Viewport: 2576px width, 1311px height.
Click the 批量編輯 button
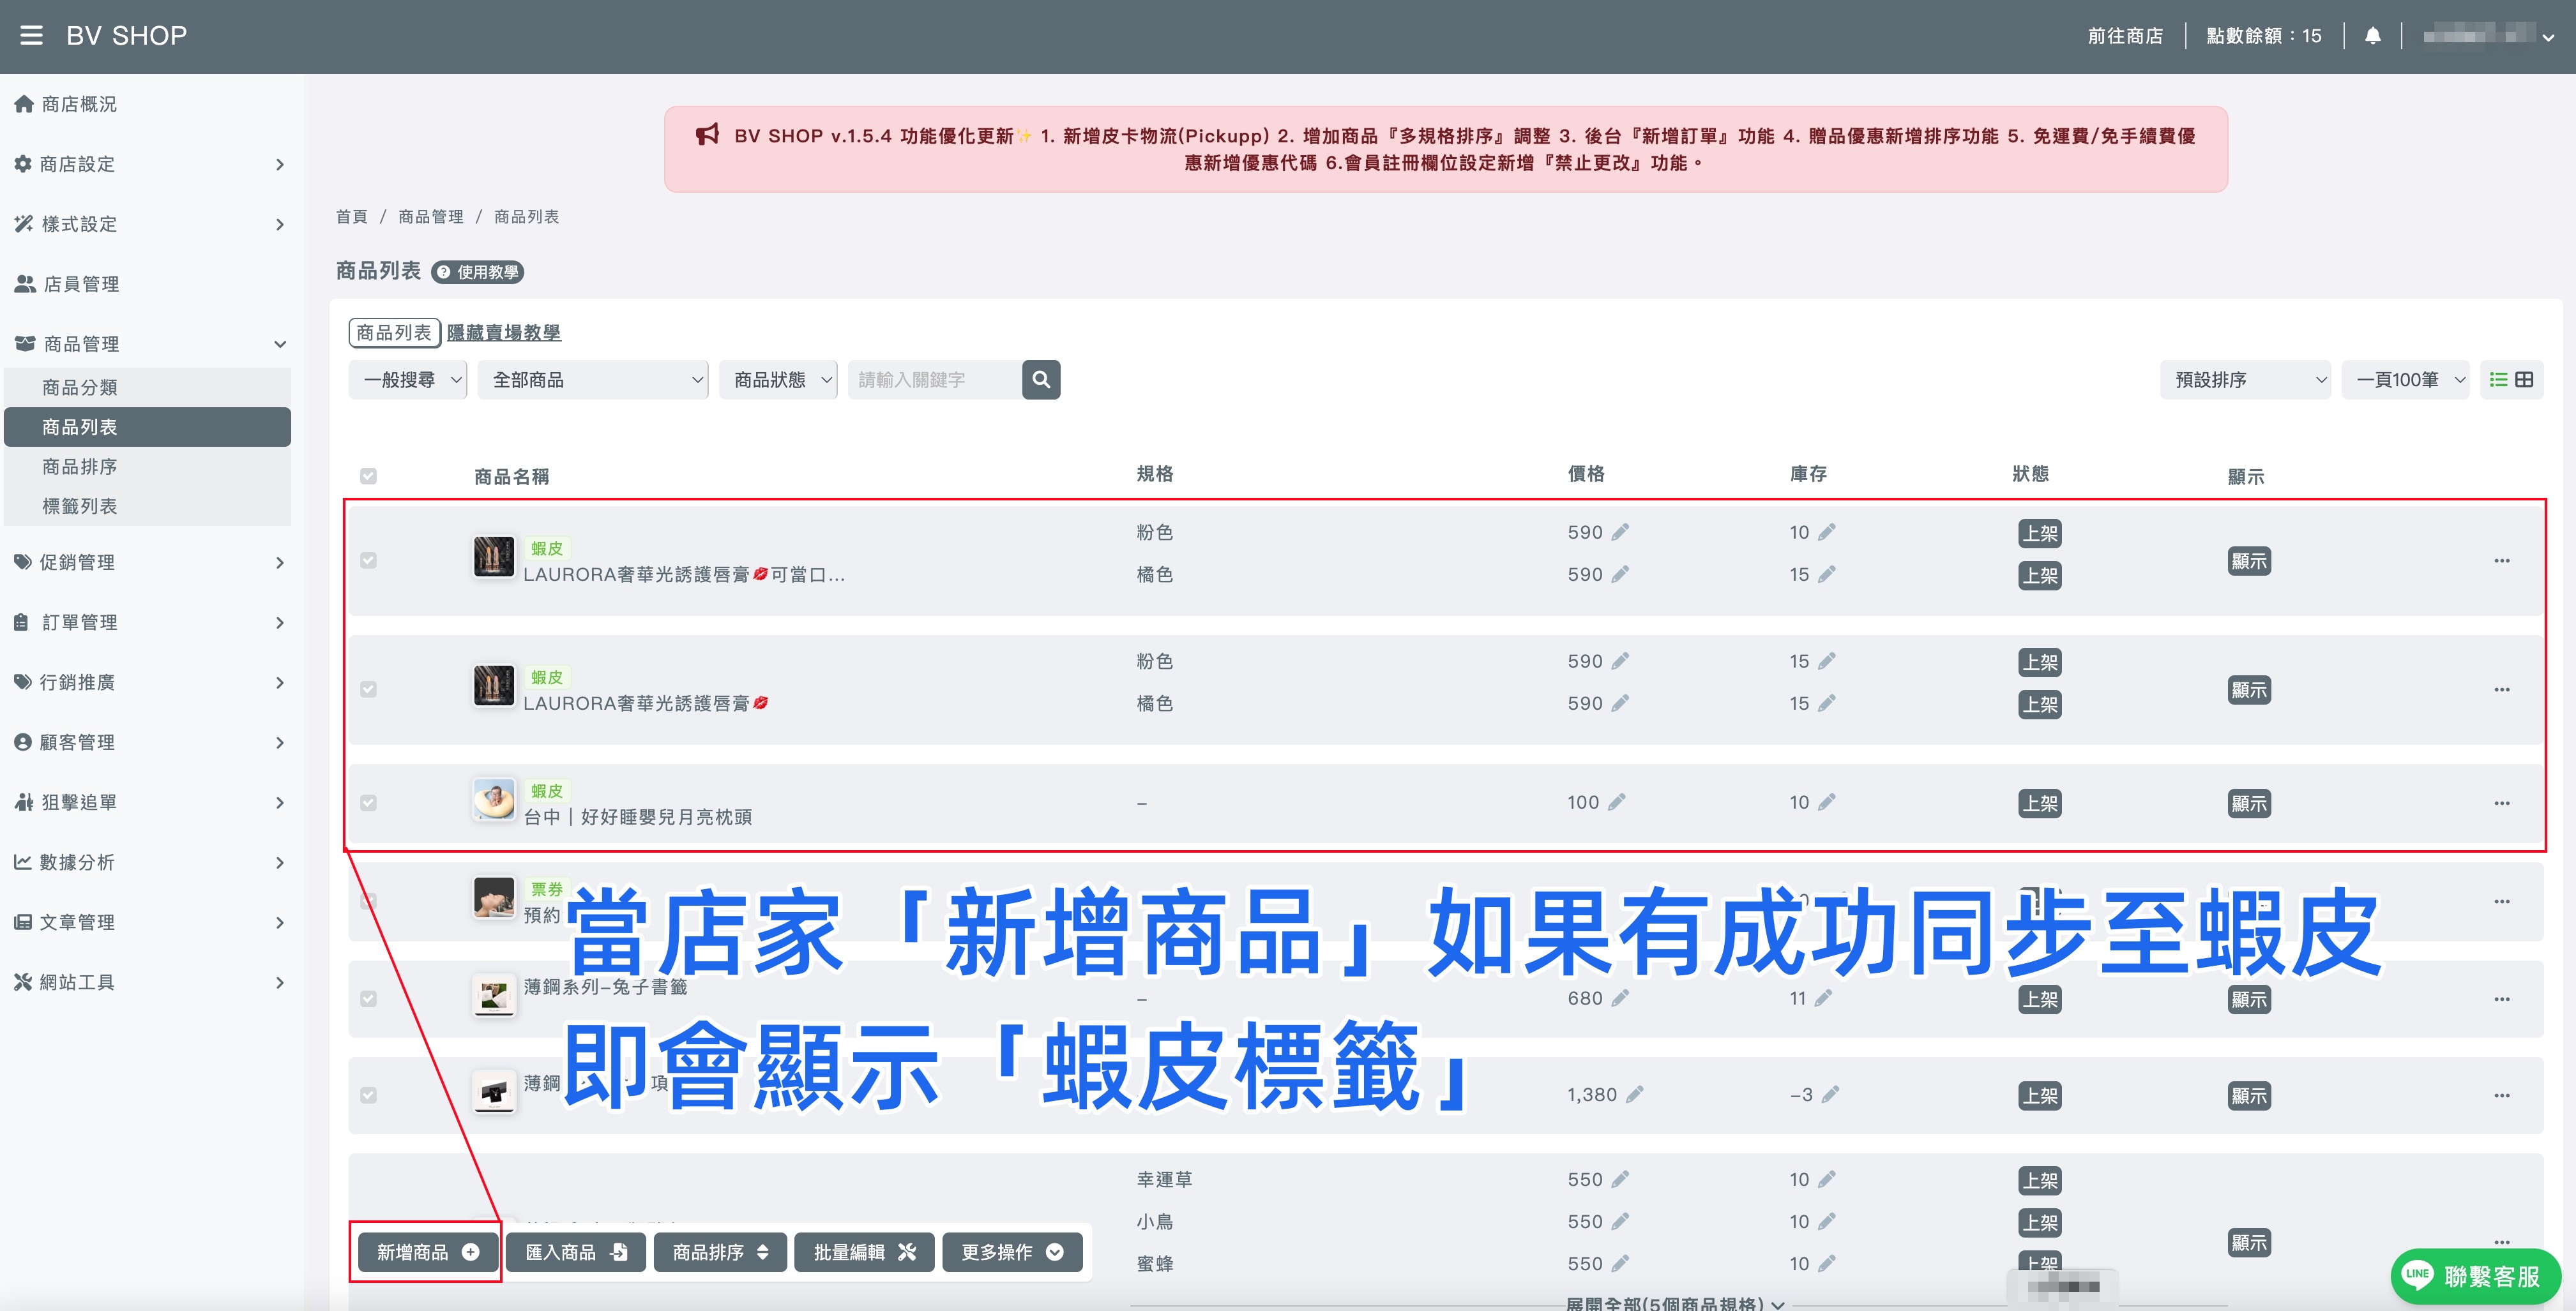coord(864,1252)
